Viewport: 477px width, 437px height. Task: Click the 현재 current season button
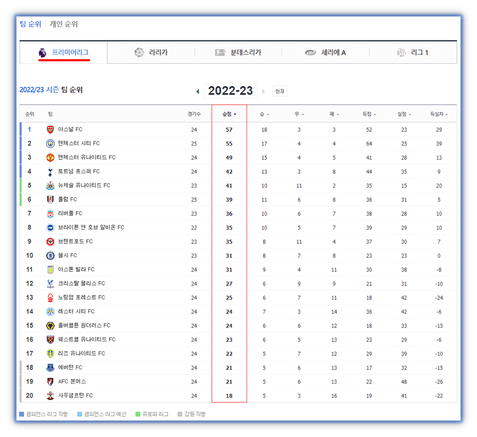click(x=279, y=91)
